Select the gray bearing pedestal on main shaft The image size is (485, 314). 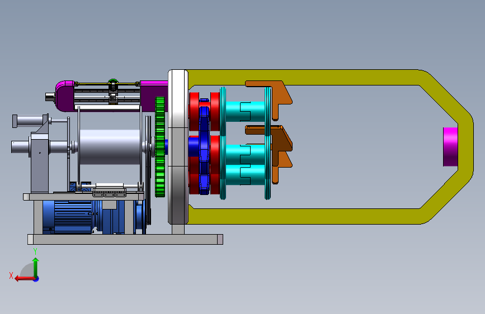coord(40,162)
